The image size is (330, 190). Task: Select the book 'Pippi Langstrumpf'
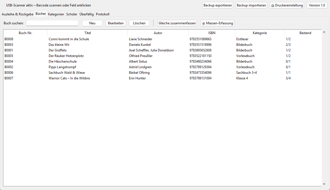coord(162,67)
